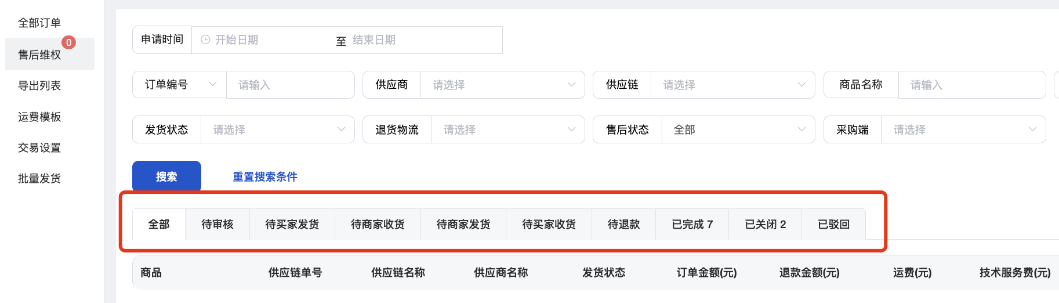
Task: Open the 供应商 select dropdown
Action: click(502, 85)
